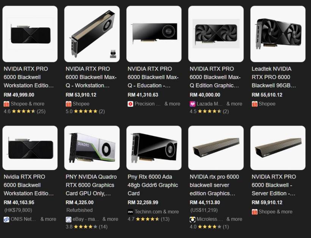Click the Microless store icon
The height and width of the screenshot is (238, 311).
192,219
